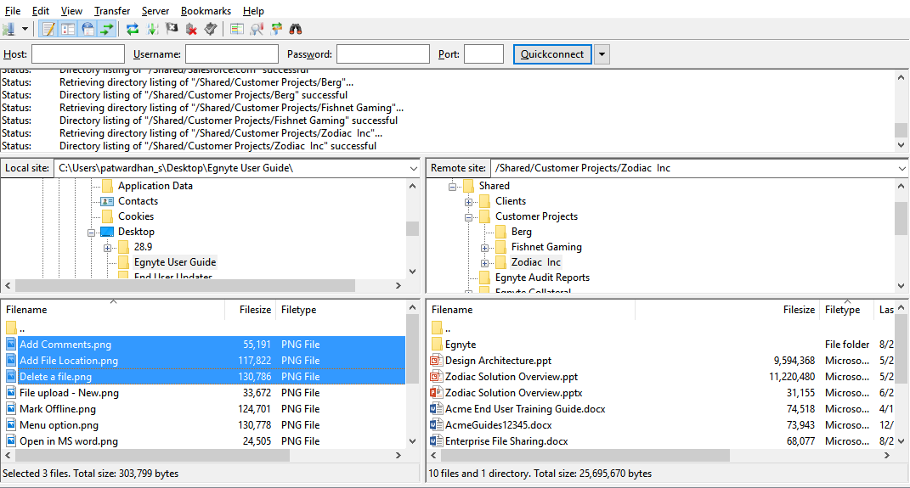Open the Quickconnect history dropdown arrow
The height and width of the screenshot is (488, 910).
click(x=602, y=54)
